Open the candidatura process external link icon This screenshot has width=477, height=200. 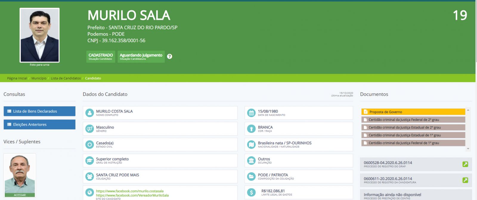point(465,180)
